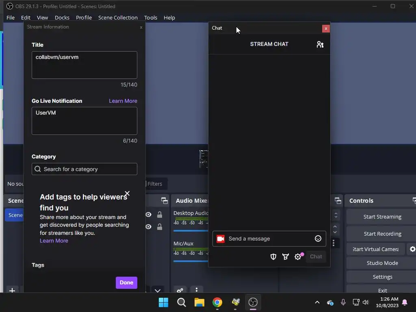
Task: Open the View menu
Action: point(42,17)
